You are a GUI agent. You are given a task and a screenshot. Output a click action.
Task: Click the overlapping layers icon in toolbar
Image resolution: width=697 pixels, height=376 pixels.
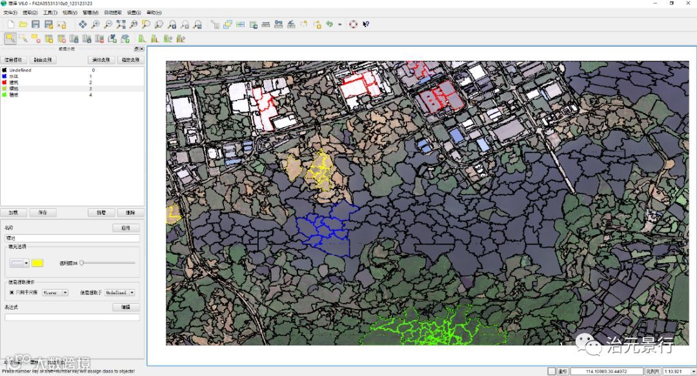point(228,25)
